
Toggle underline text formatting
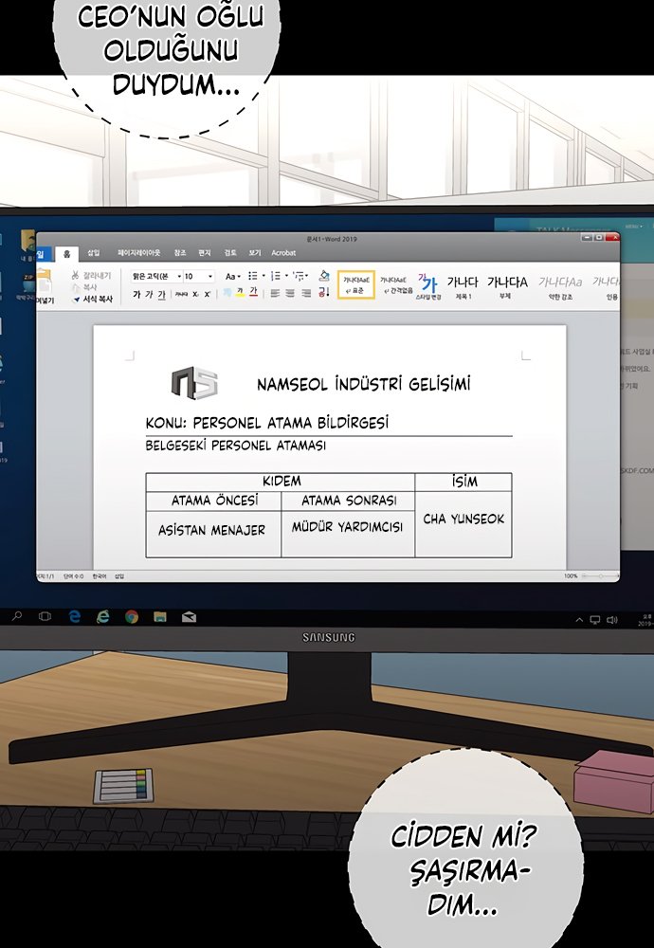161,294
